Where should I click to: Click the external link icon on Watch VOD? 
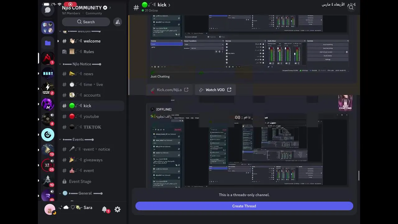point(229,90)
